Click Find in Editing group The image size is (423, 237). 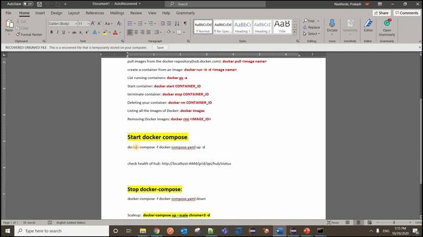[311, 21]
